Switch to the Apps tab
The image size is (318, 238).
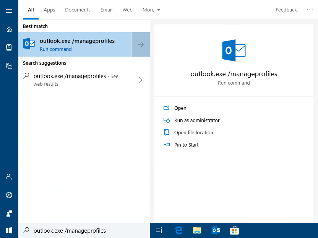click(x=49, y=10)
